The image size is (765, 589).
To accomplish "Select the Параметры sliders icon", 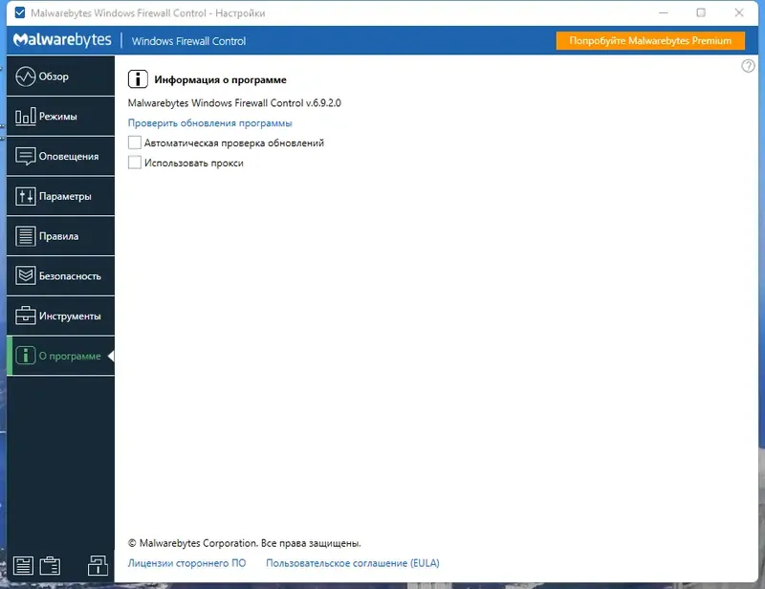I will (25, 195).
